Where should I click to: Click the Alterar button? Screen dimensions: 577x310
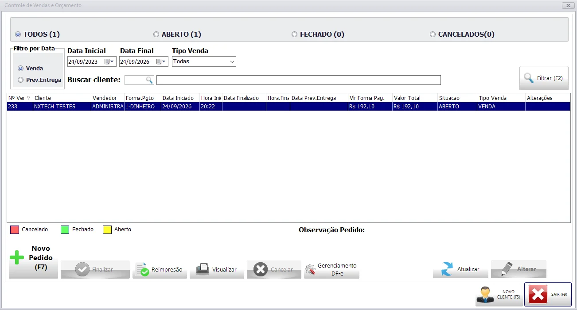(x=519, y=269)
